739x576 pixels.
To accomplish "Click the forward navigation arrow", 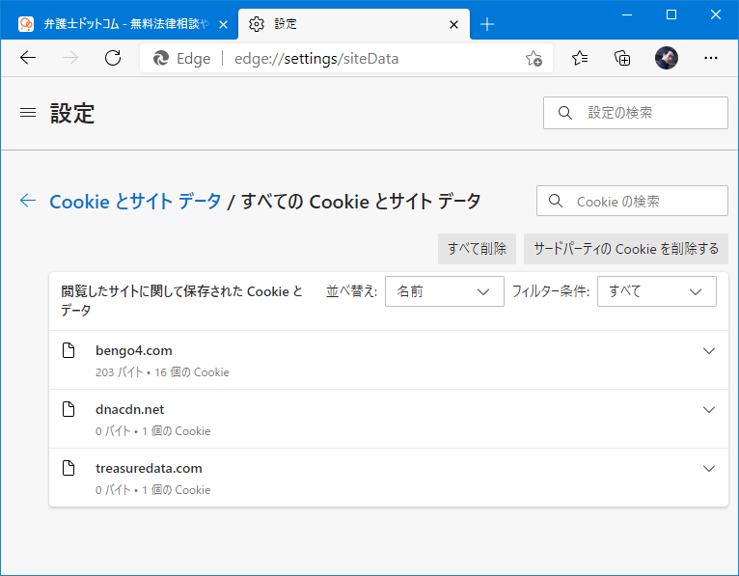I will click(70, 58).
